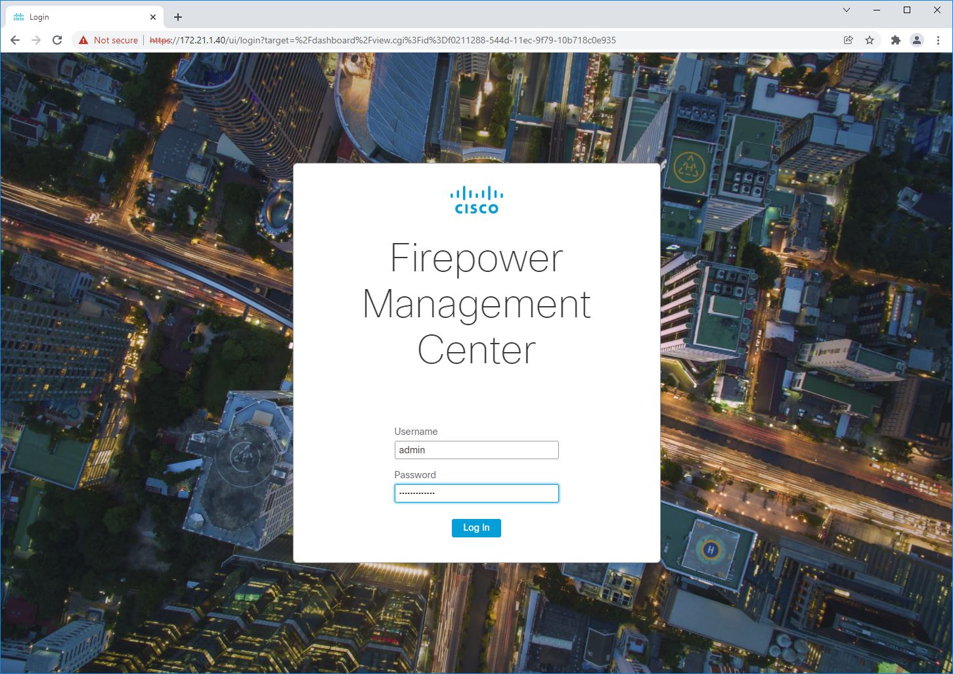The height and width of the screenshot is (674, 953).
Task: Close the browser window
Action: [937, 10]
